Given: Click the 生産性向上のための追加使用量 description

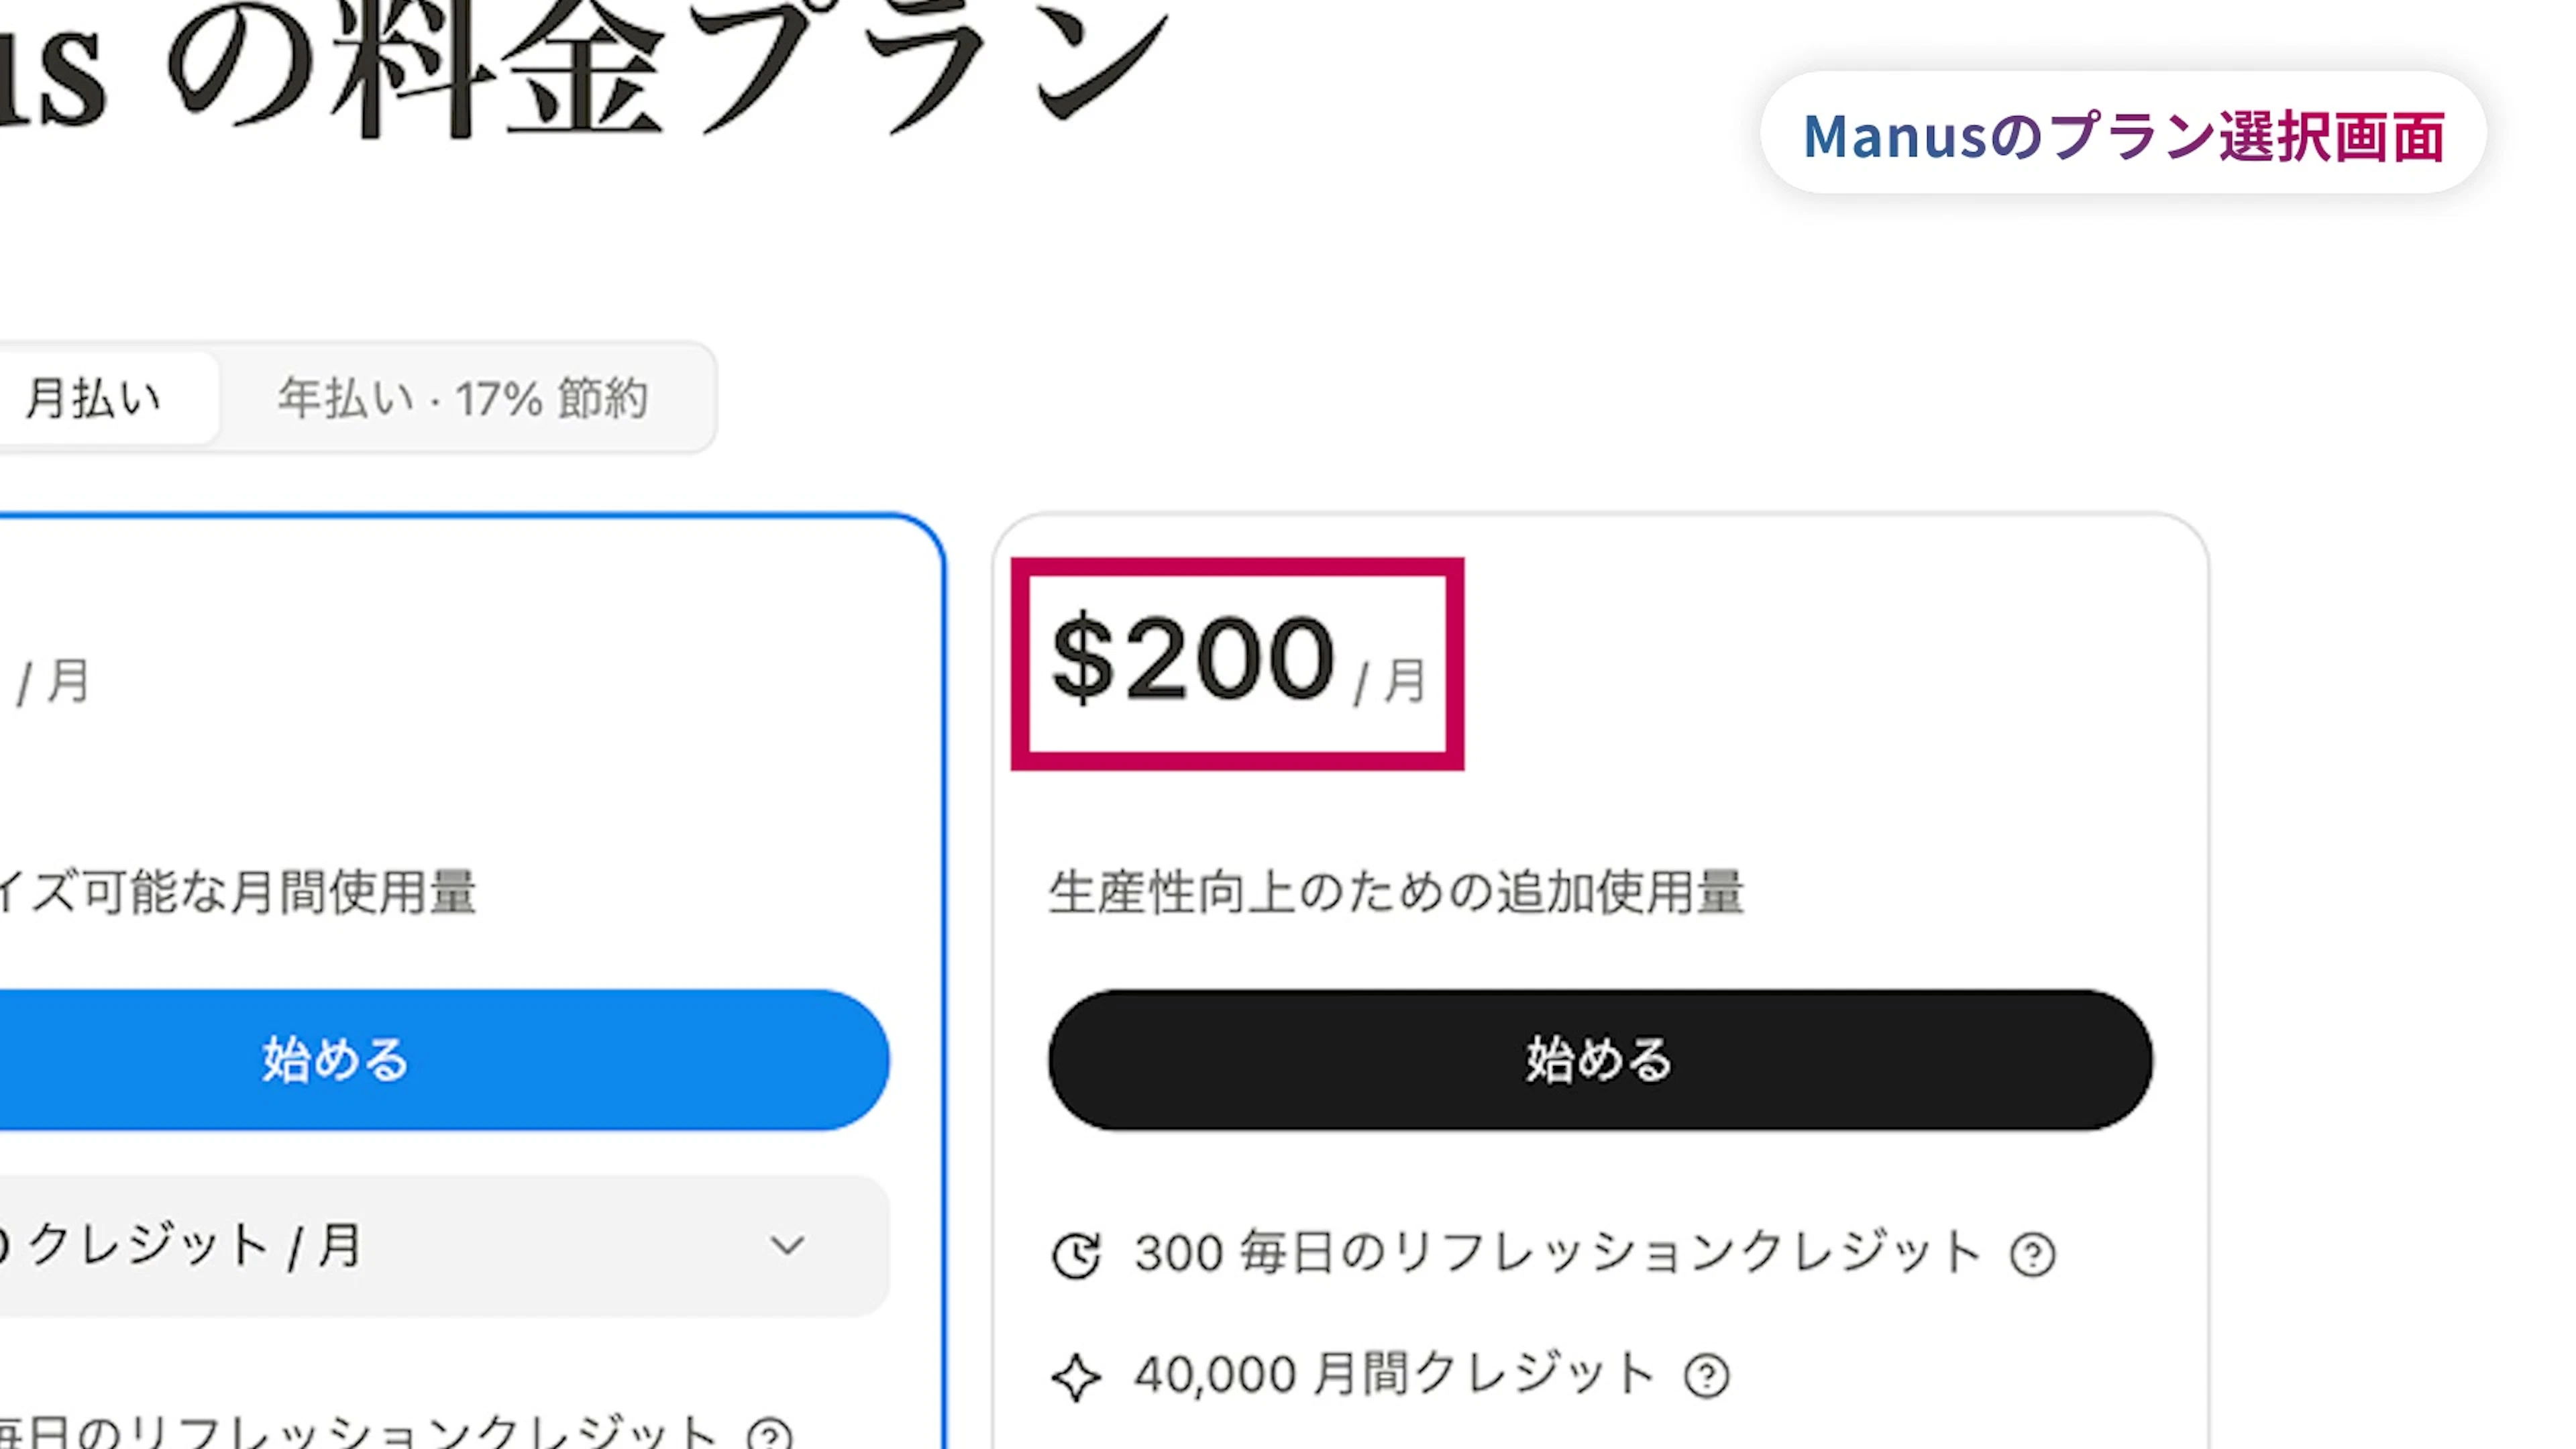Looking at the screenshot, I should (x=1396, y=892).
